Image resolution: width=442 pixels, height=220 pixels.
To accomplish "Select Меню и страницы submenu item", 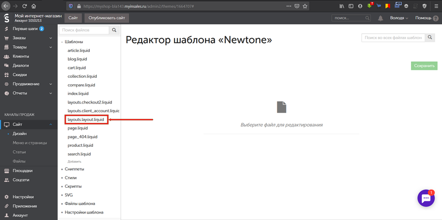I will click(x=29, y=143).
